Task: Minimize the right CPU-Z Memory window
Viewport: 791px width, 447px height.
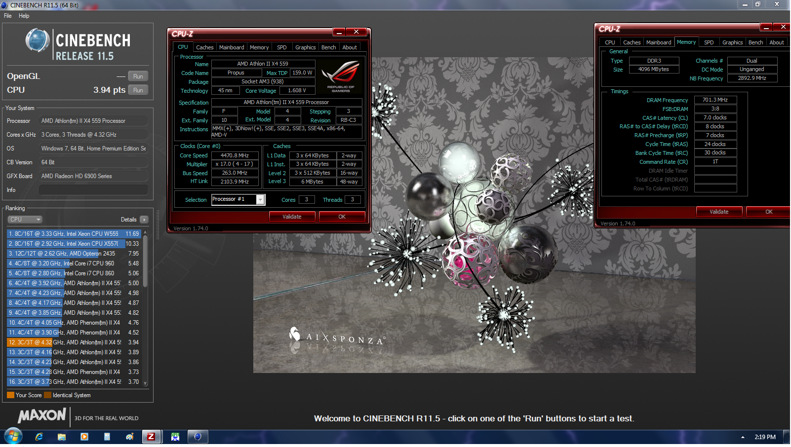Action: click(x=766, y=27)
